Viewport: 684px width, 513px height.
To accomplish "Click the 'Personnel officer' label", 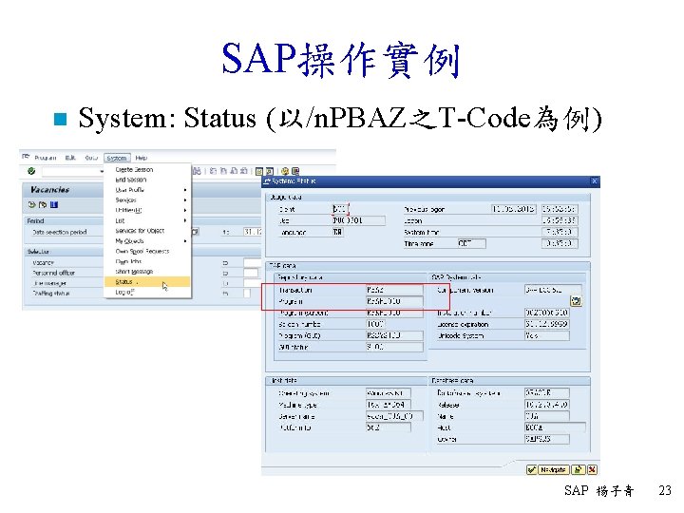I will point(53,273).
